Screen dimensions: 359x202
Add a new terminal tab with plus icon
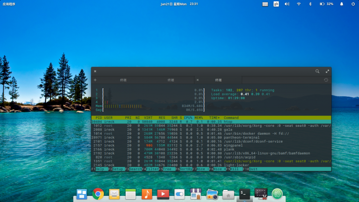[95, 80]
